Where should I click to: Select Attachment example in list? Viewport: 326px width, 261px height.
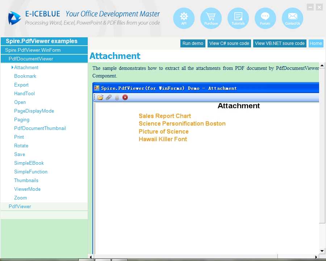point(26,68)
